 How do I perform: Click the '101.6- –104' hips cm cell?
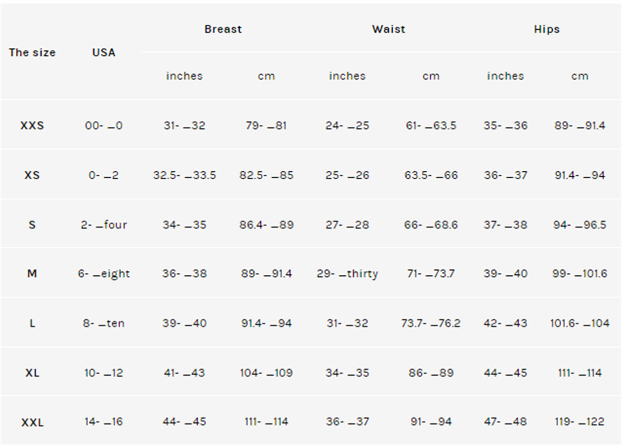580,323
